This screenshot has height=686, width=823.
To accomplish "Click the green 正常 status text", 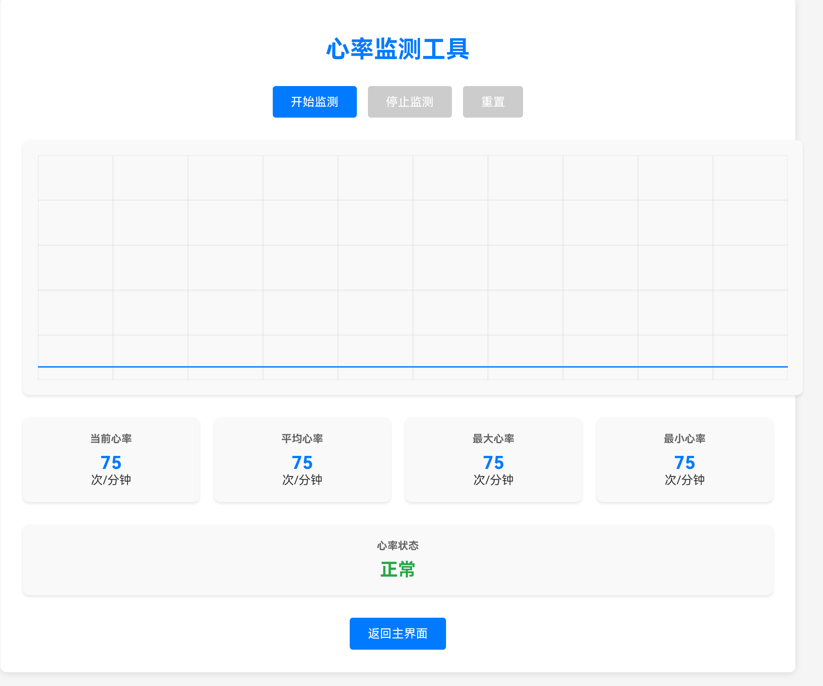I will [x=397, y=570].
